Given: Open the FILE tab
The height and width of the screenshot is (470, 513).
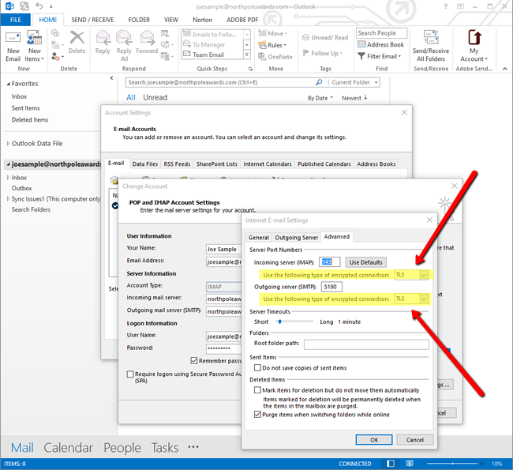Looking at the screenshot, I should [15, 20].
